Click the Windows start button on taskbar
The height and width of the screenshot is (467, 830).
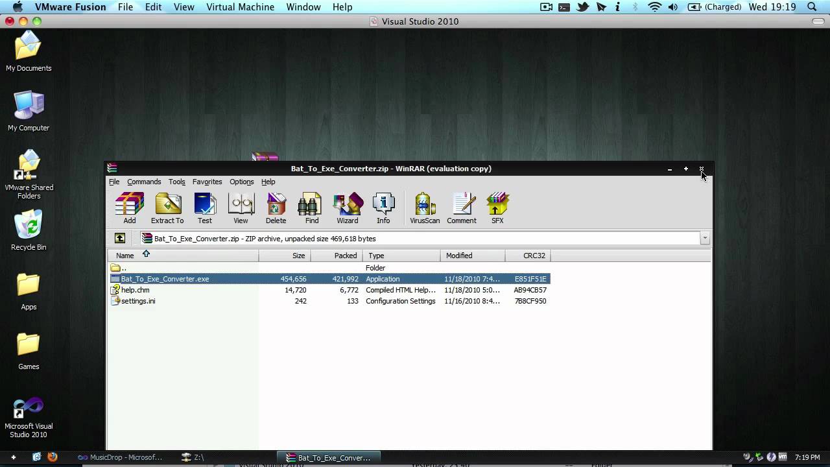(13, 457)
